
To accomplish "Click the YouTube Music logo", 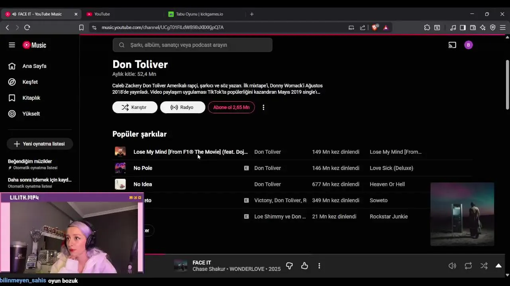I will click(35, 45).
